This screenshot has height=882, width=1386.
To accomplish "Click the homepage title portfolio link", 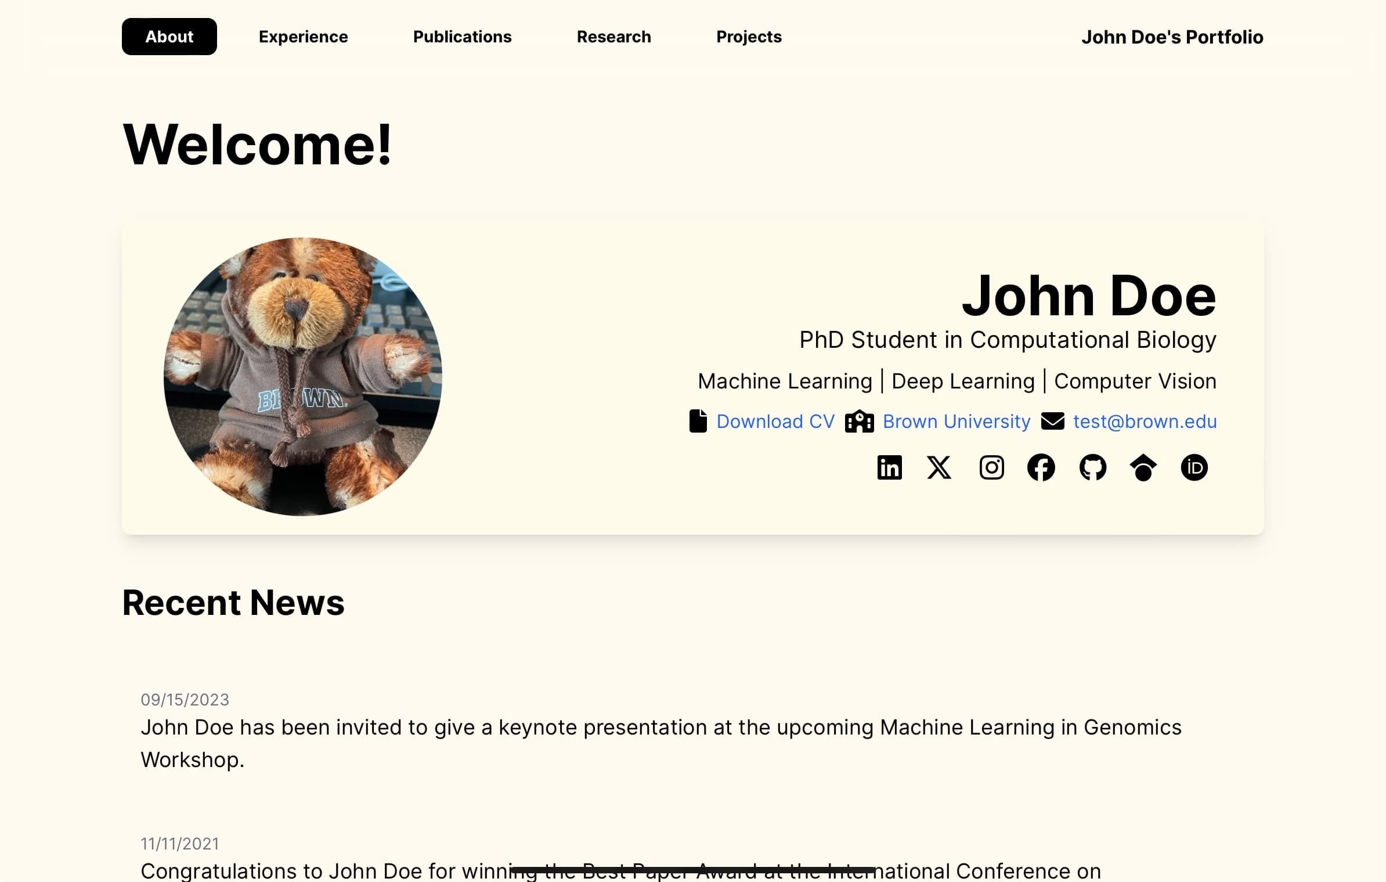I will pos(1171,37).
